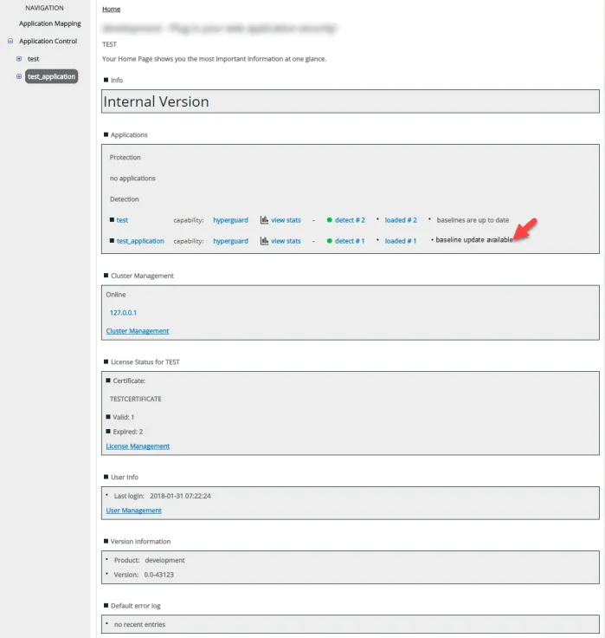
Task: Click the bar chart icon in test_application row
Action: click(264, 241)
